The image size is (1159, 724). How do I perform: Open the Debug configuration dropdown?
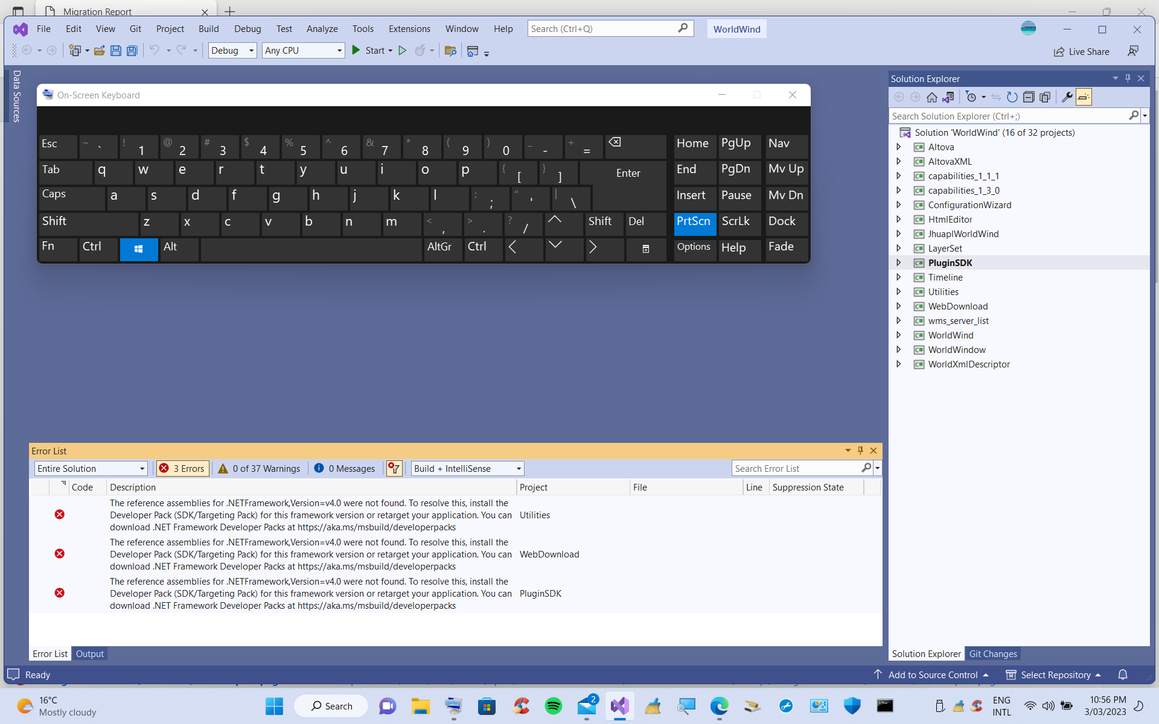pos(232,51)
